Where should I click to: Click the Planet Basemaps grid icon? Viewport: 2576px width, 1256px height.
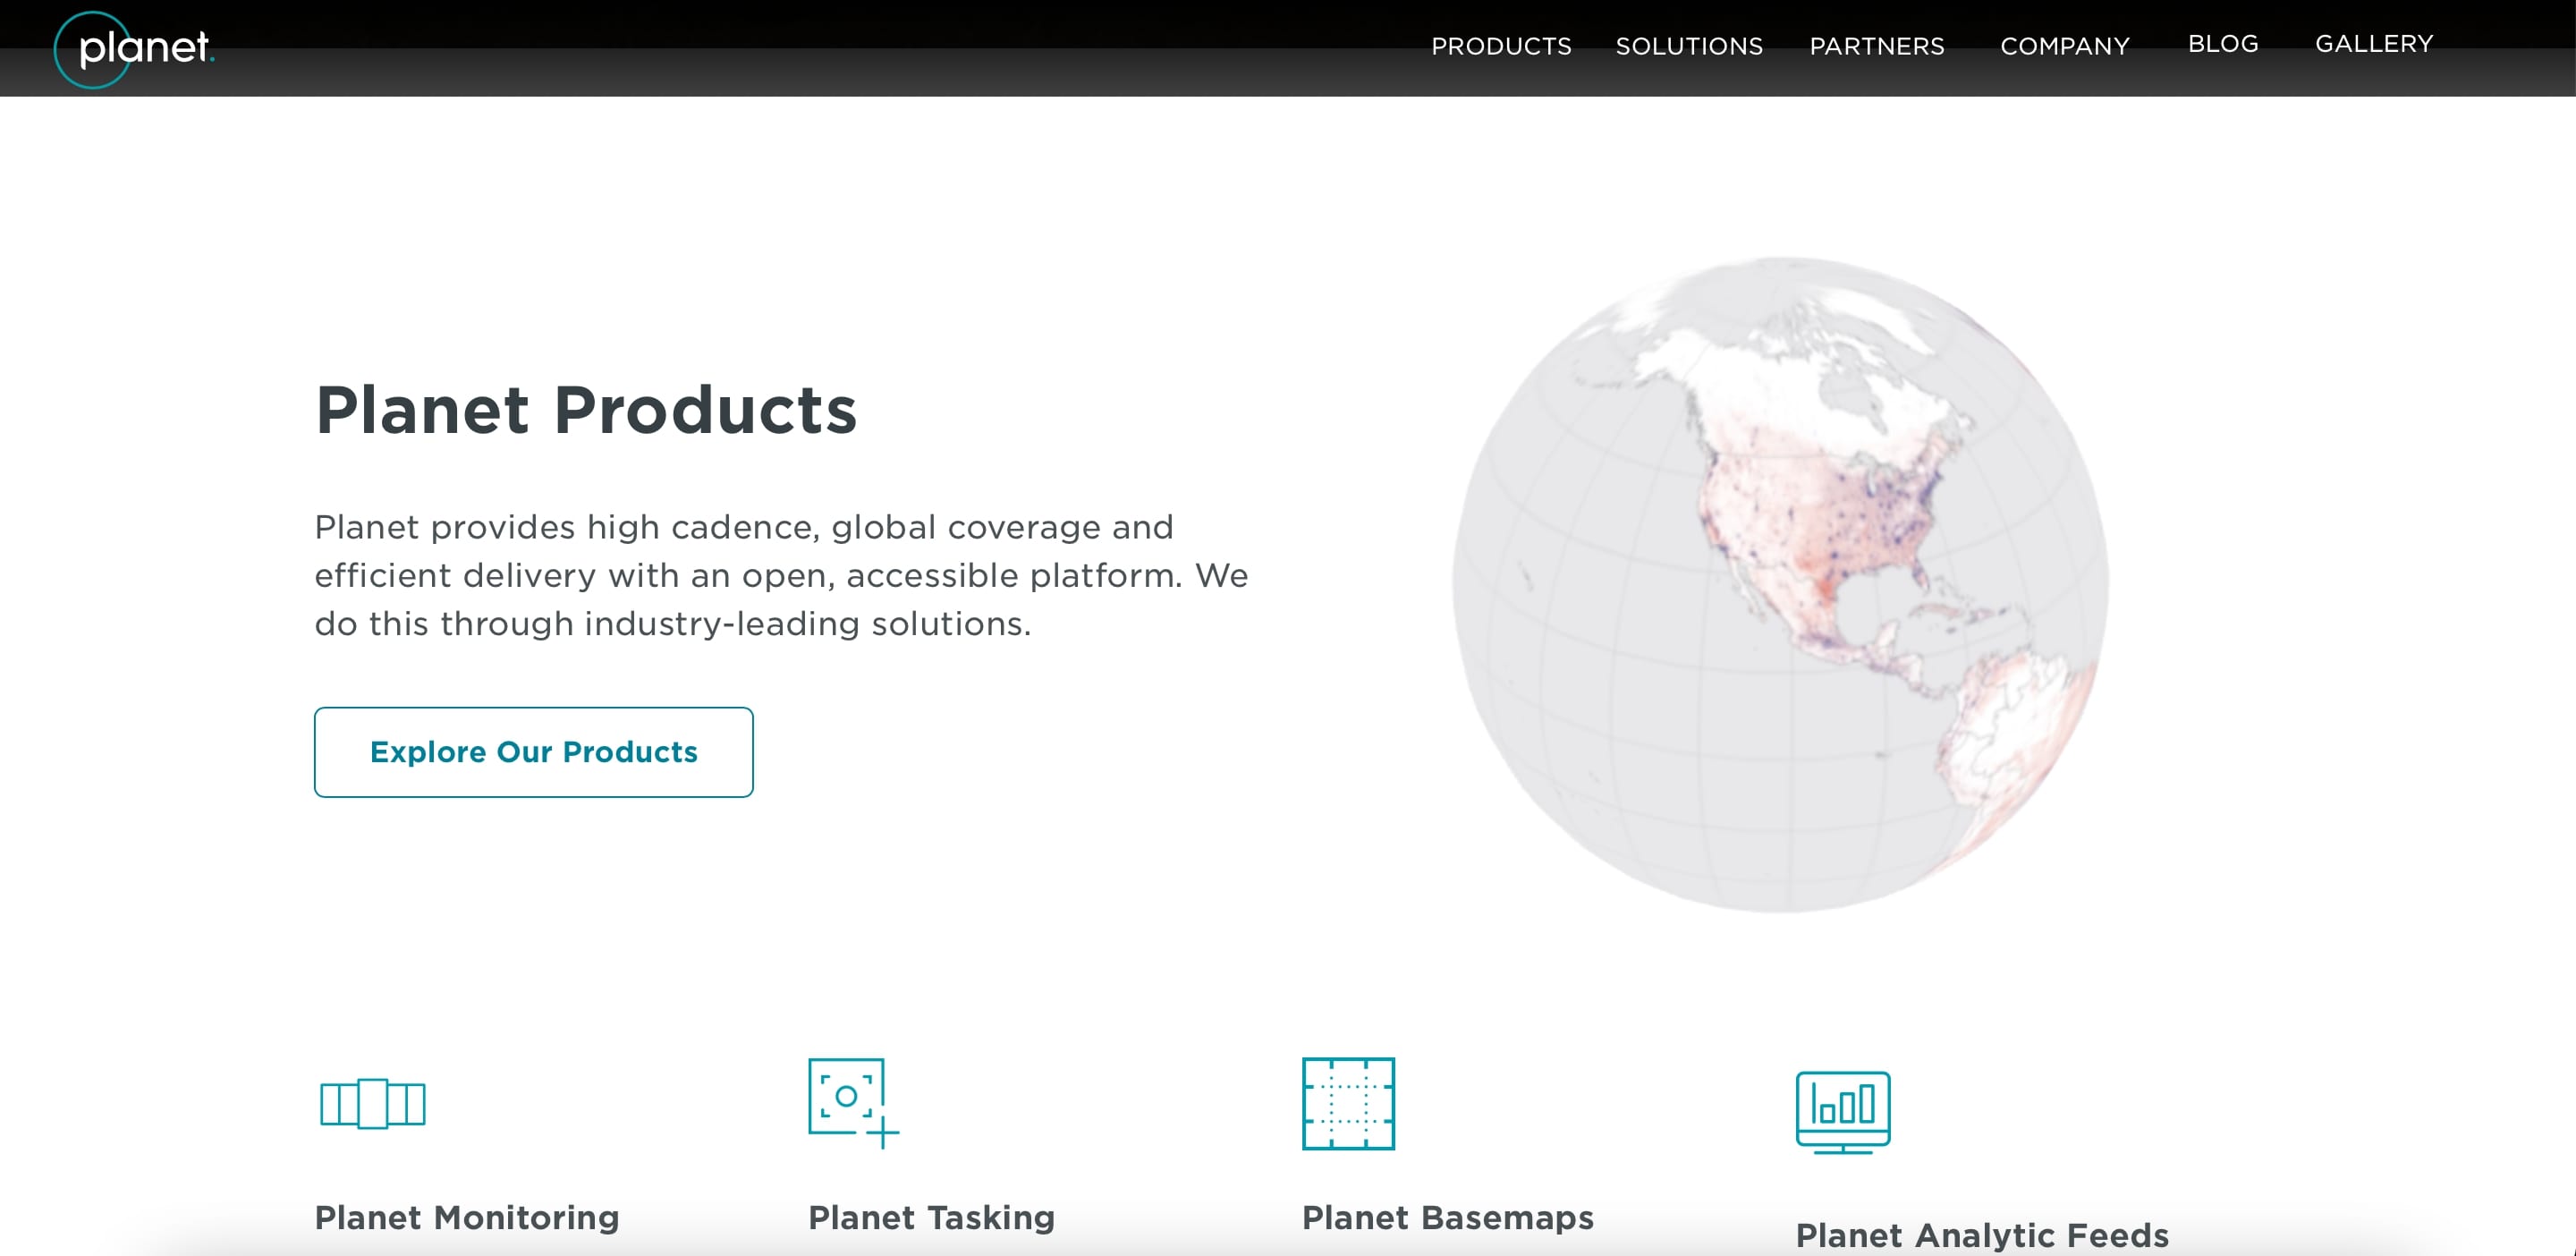(1348, 1103)
